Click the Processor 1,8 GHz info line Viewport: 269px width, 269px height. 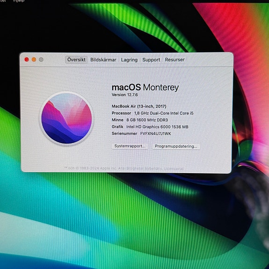(153, 113)
